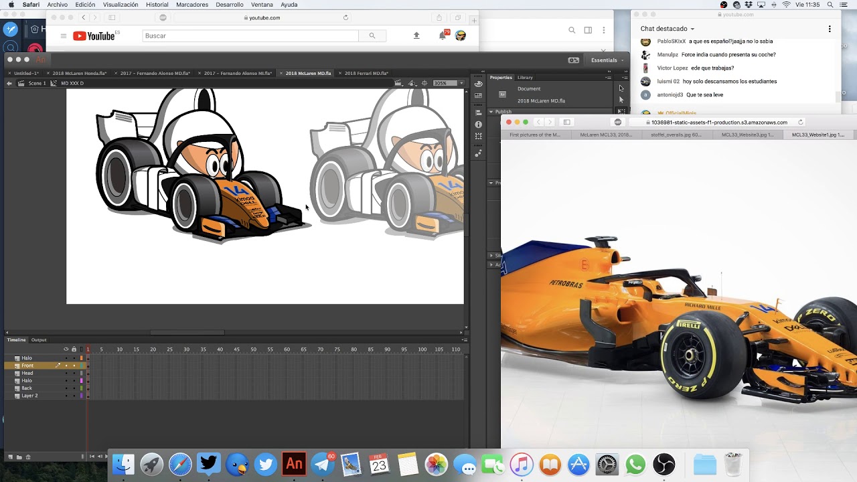Screen dimensions: 857x482
Task: Collapse the Publish section in Properties
Action: coord(491,112)
